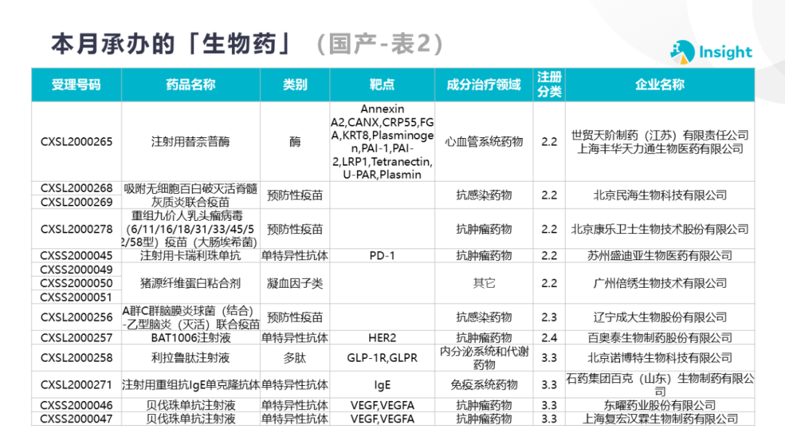Select cell CXSL2000265
Viewport: 785px width, 441px height.
coord(76,142)
